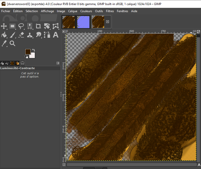Click the horizontal scrollbar below the canvas
This screenshot has width=201, height=169.
[x=131, y=164]
